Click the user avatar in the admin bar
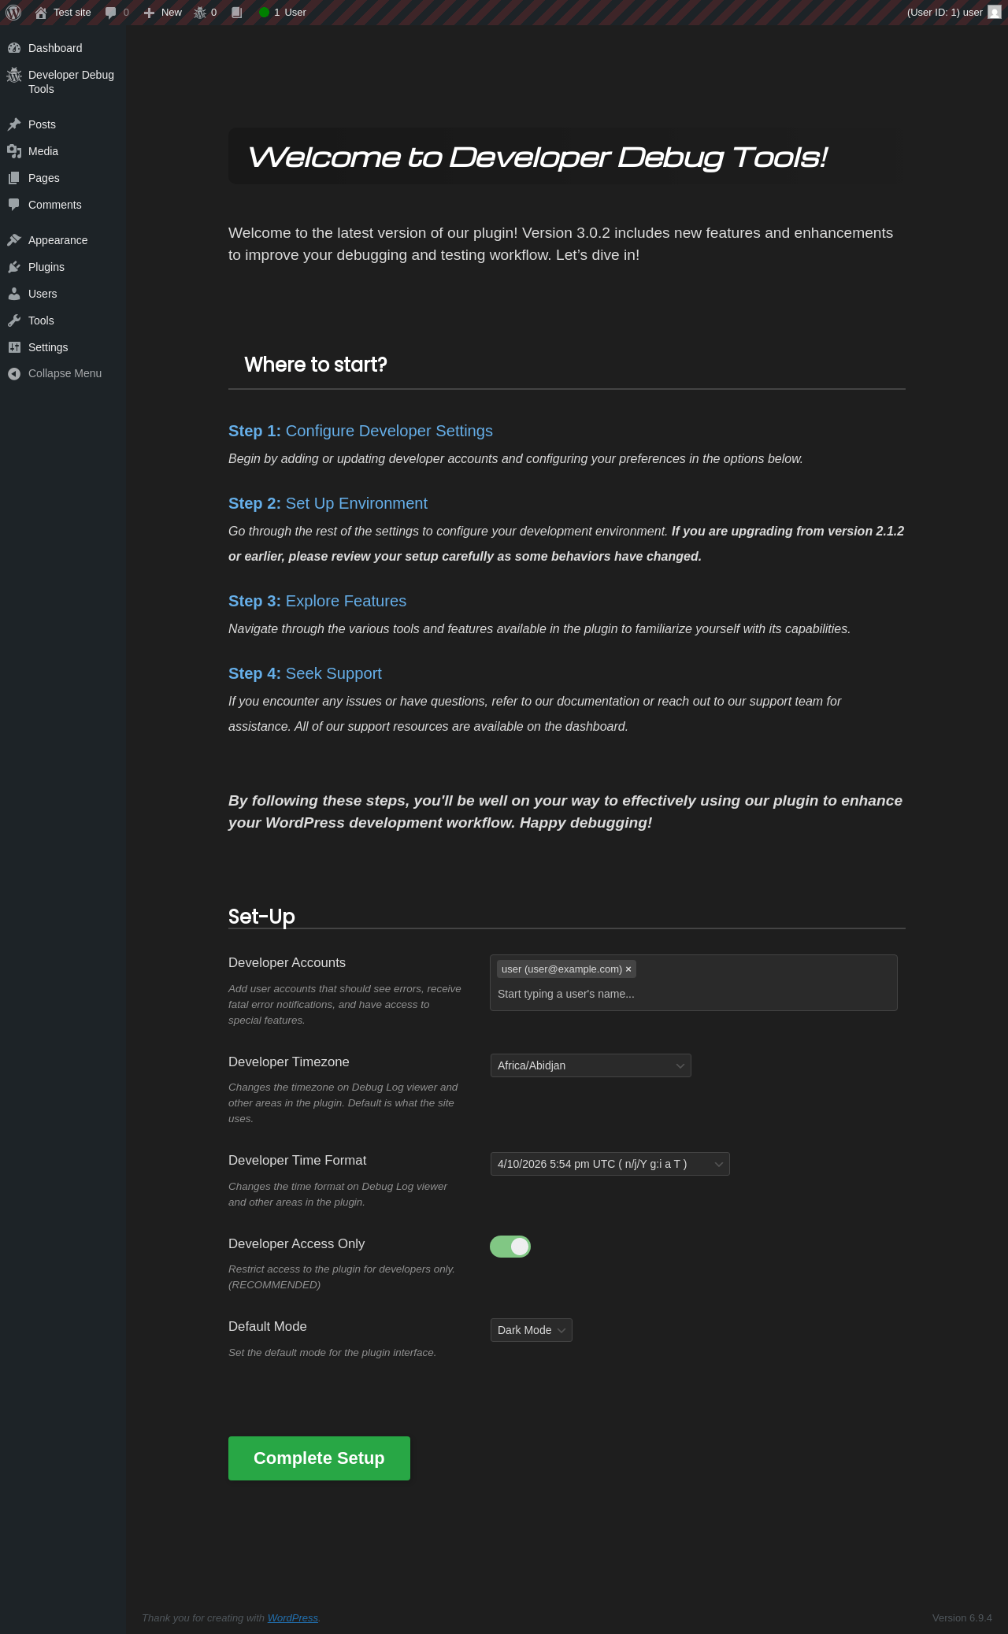The width and height of the screenshot is (1008, 1634). pos(995,13)
